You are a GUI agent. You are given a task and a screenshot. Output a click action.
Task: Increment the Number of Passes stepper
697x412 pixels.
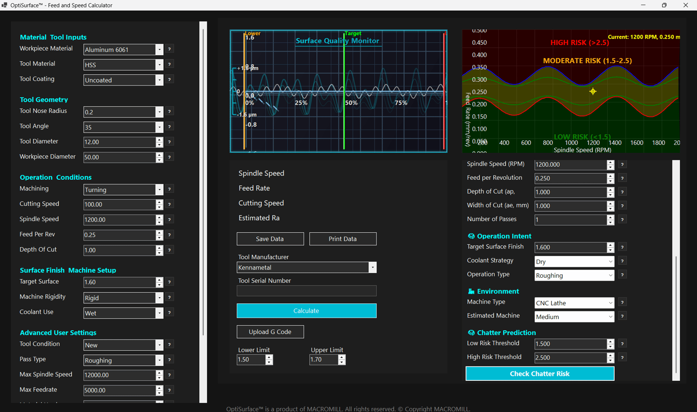click(610, 217)
